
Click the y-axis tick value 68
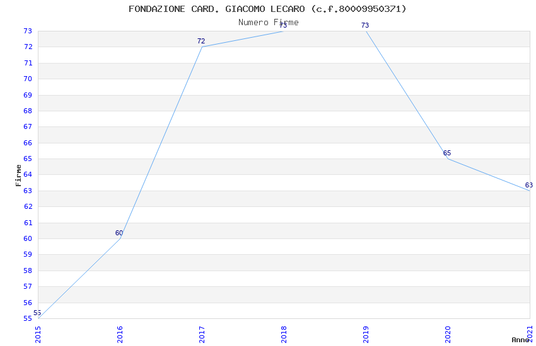click(28, 111)
